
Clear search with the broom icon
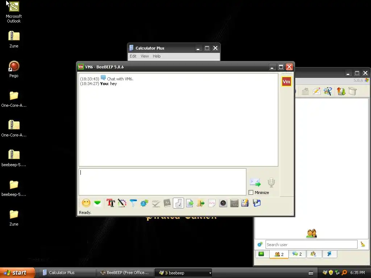coord(363,244)
